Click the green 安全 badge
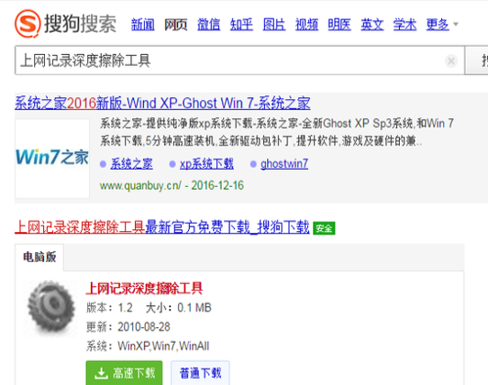The height and width of the screenshot is (385, 488). pyautogui.click(x=324, y=228)
